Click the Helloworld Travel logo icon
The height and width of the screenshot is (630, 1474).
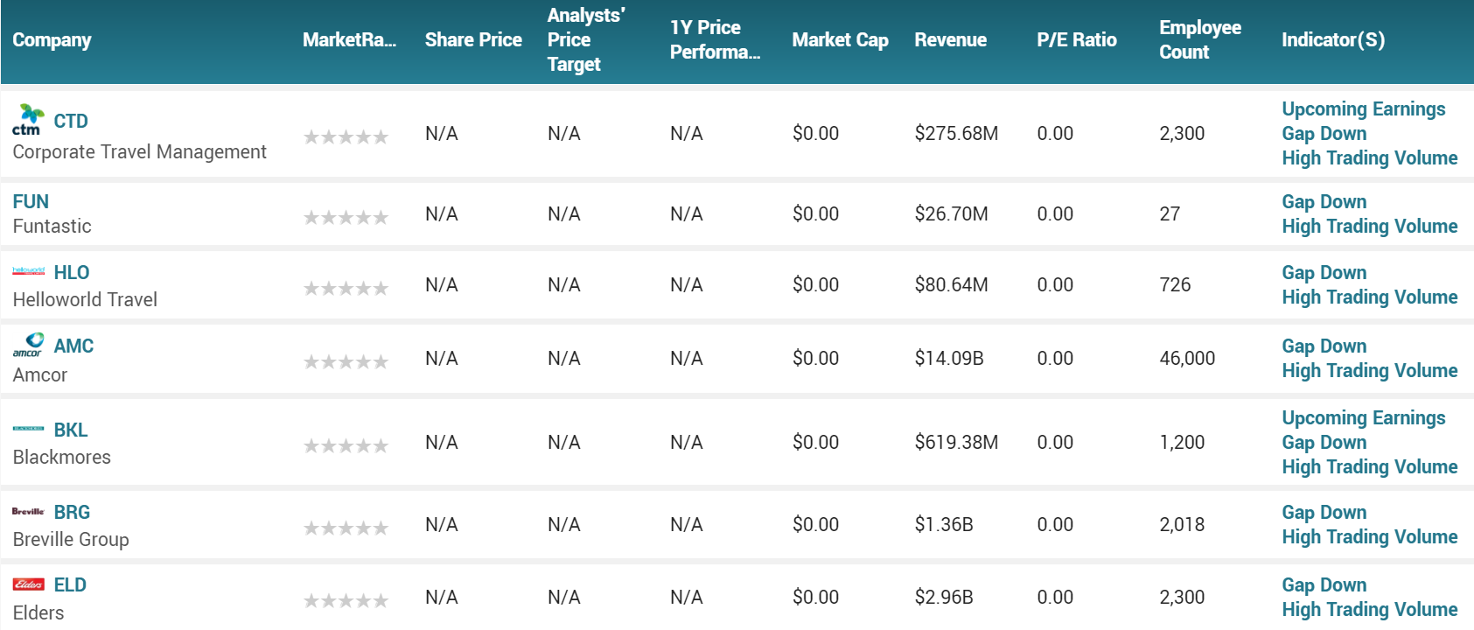click(28, 272)
